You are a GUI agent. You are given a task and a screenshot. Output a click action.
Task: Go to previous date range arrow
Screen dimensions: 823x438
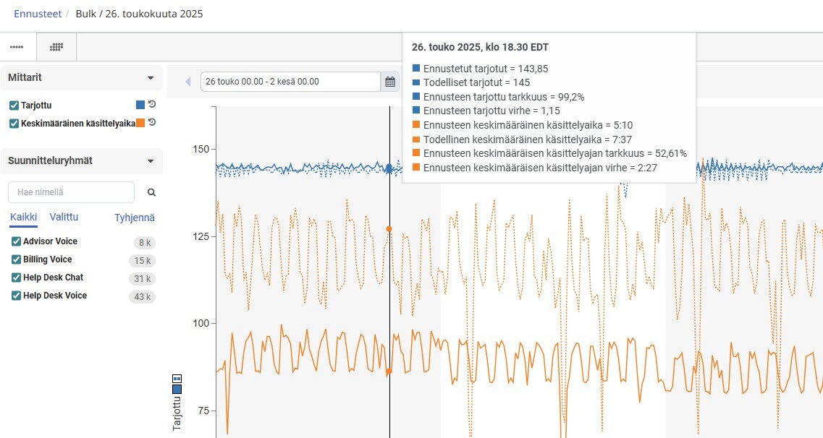coord(188,82)
